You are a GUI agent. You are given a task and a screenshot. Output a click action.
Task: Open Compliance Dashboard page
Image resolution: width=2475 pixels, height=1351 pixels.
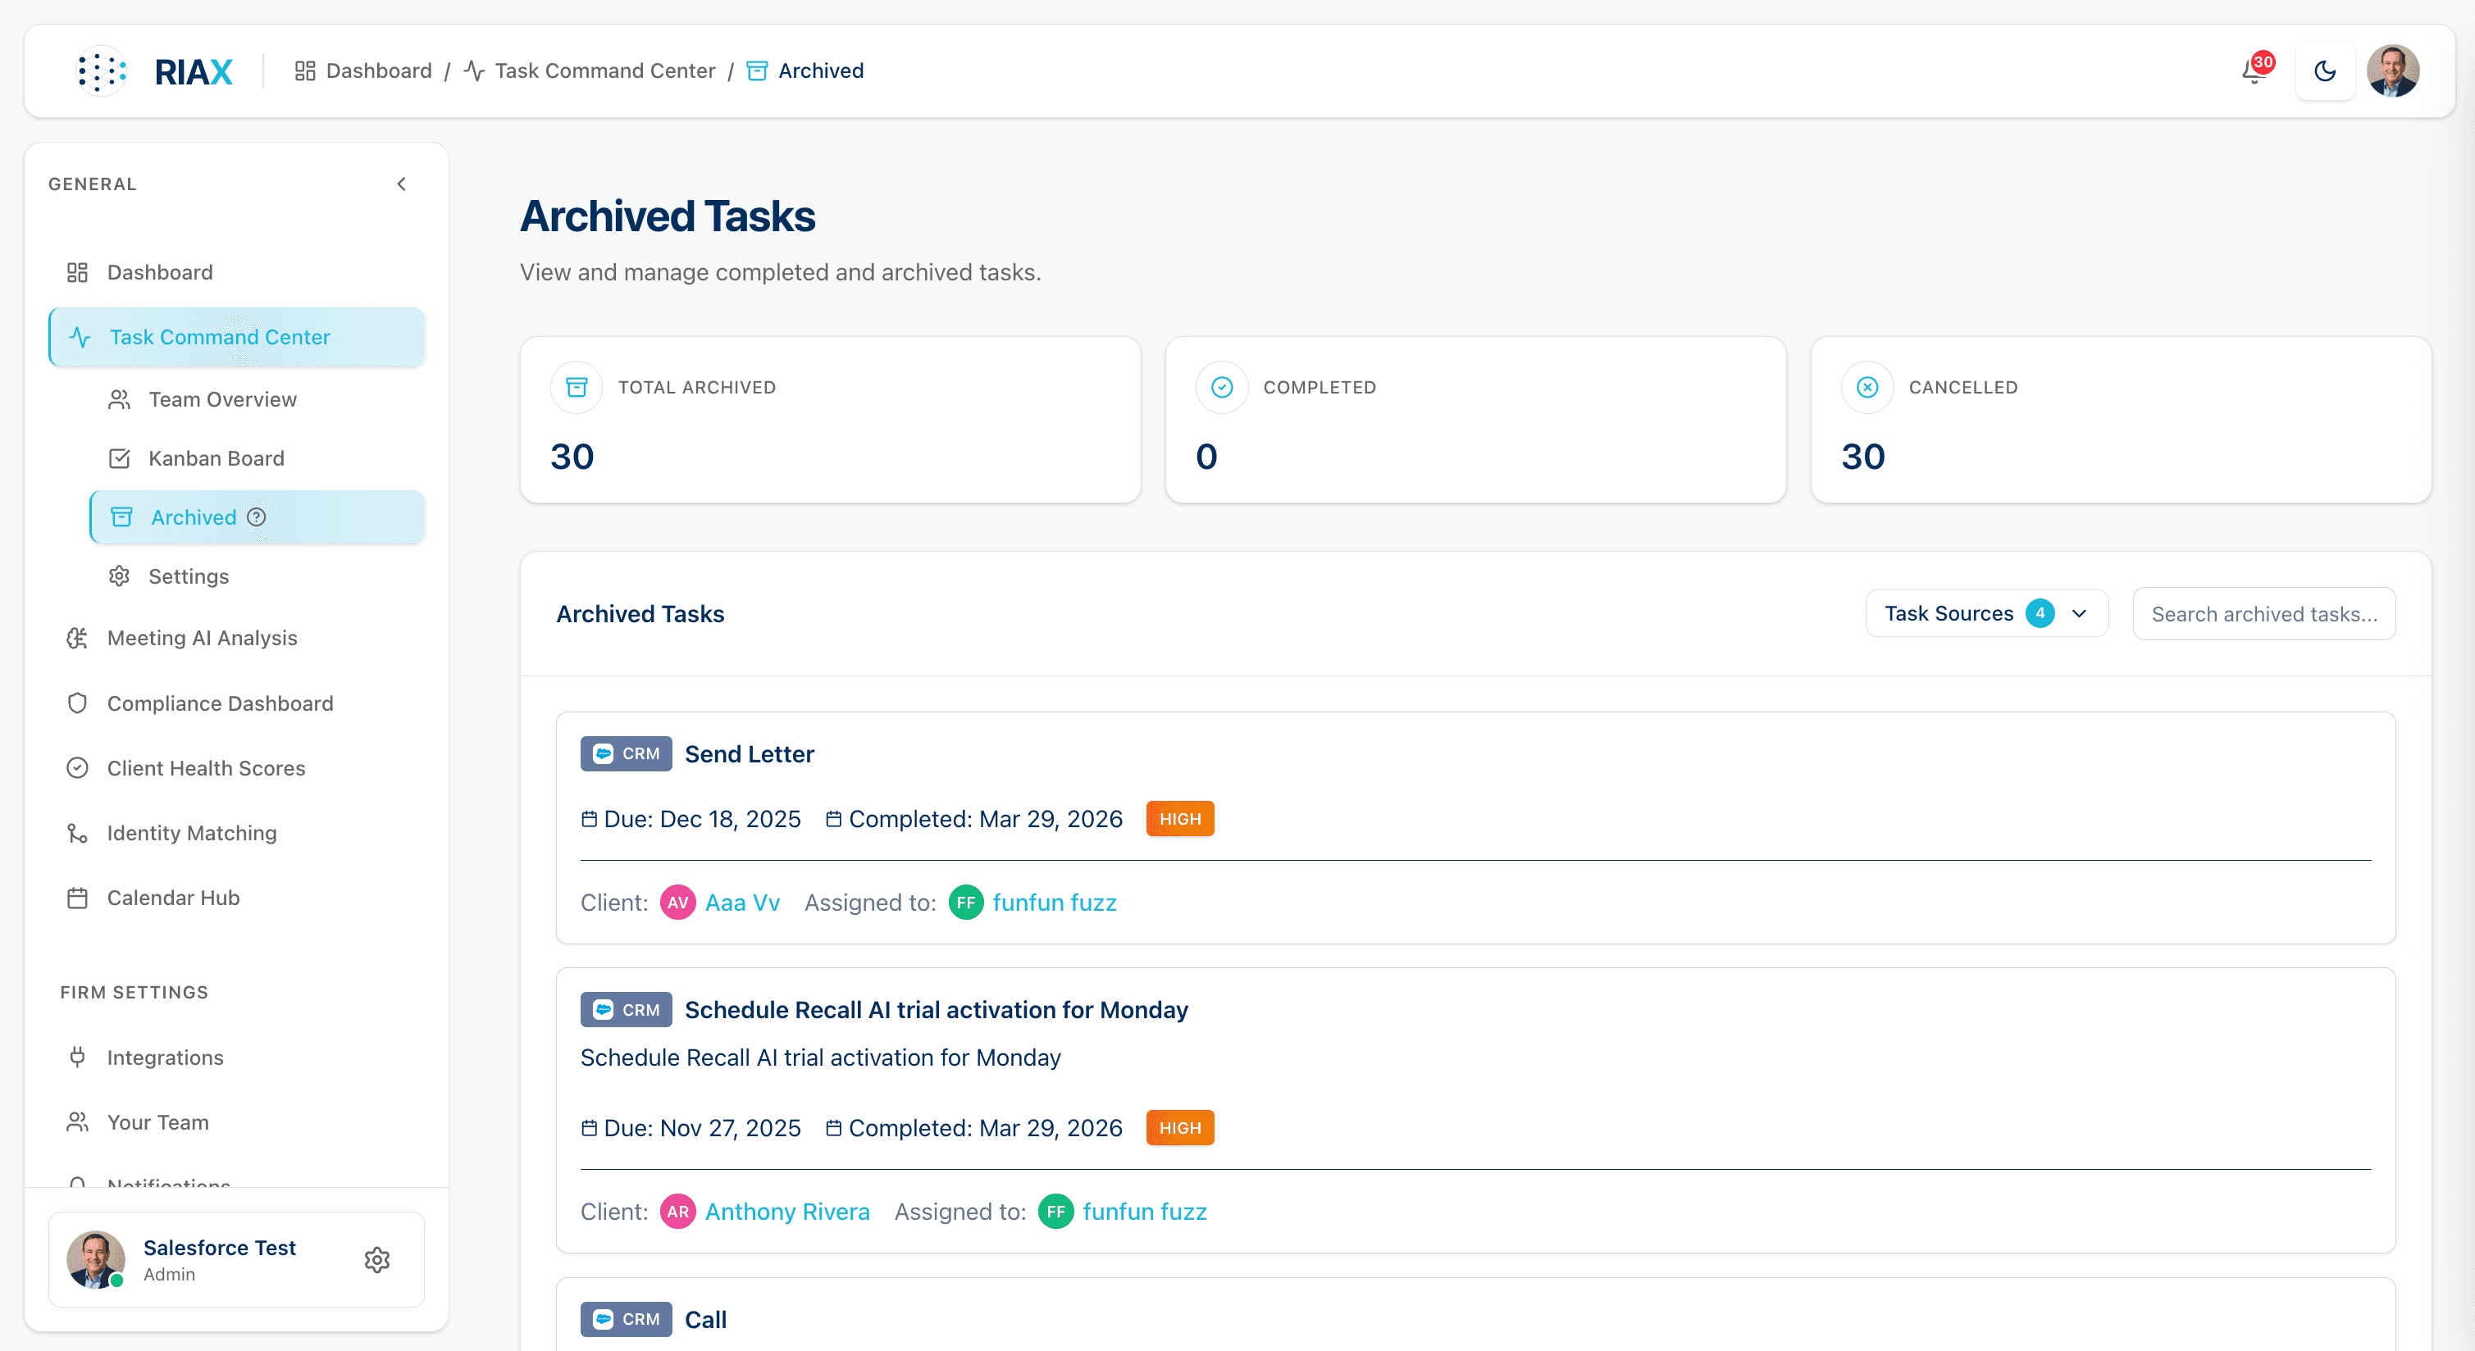(236, 704)
